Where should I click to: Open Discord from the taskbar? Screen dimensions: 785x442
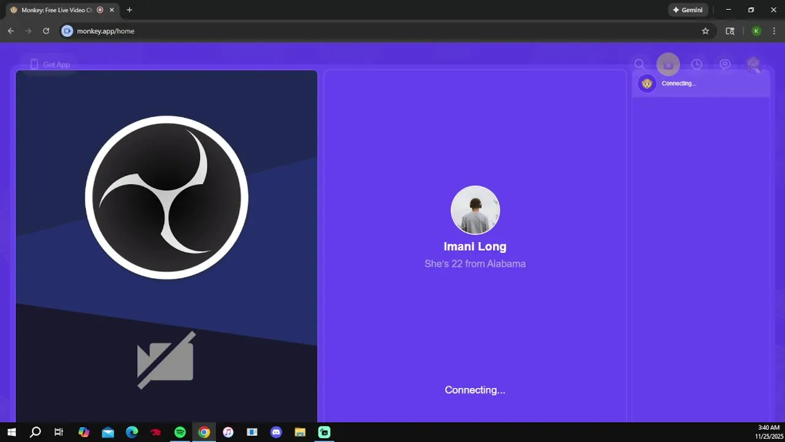pos(276,432)
